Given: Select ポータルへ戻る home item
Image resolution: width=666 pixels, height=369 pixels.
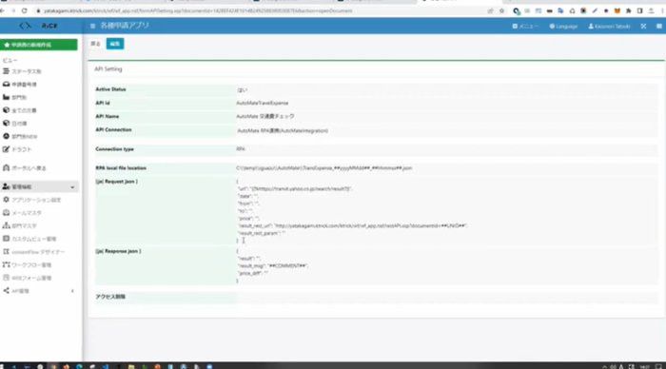Looking at the screenshot, I should [x=24, y=167].
